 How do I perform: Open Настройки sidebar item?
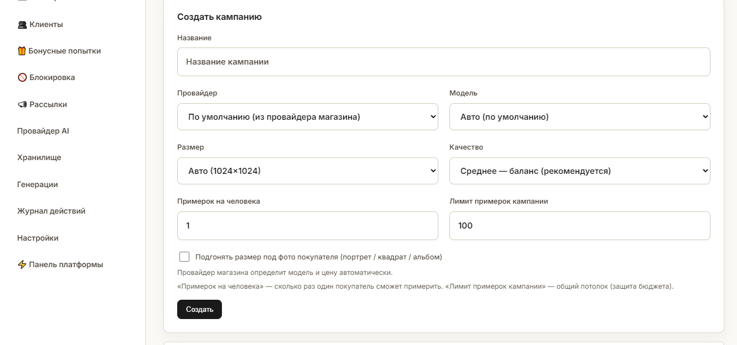point(38,238)
